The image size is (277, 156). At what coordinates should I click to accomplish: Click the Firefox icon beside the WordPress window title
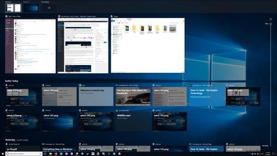pos(59,16)
